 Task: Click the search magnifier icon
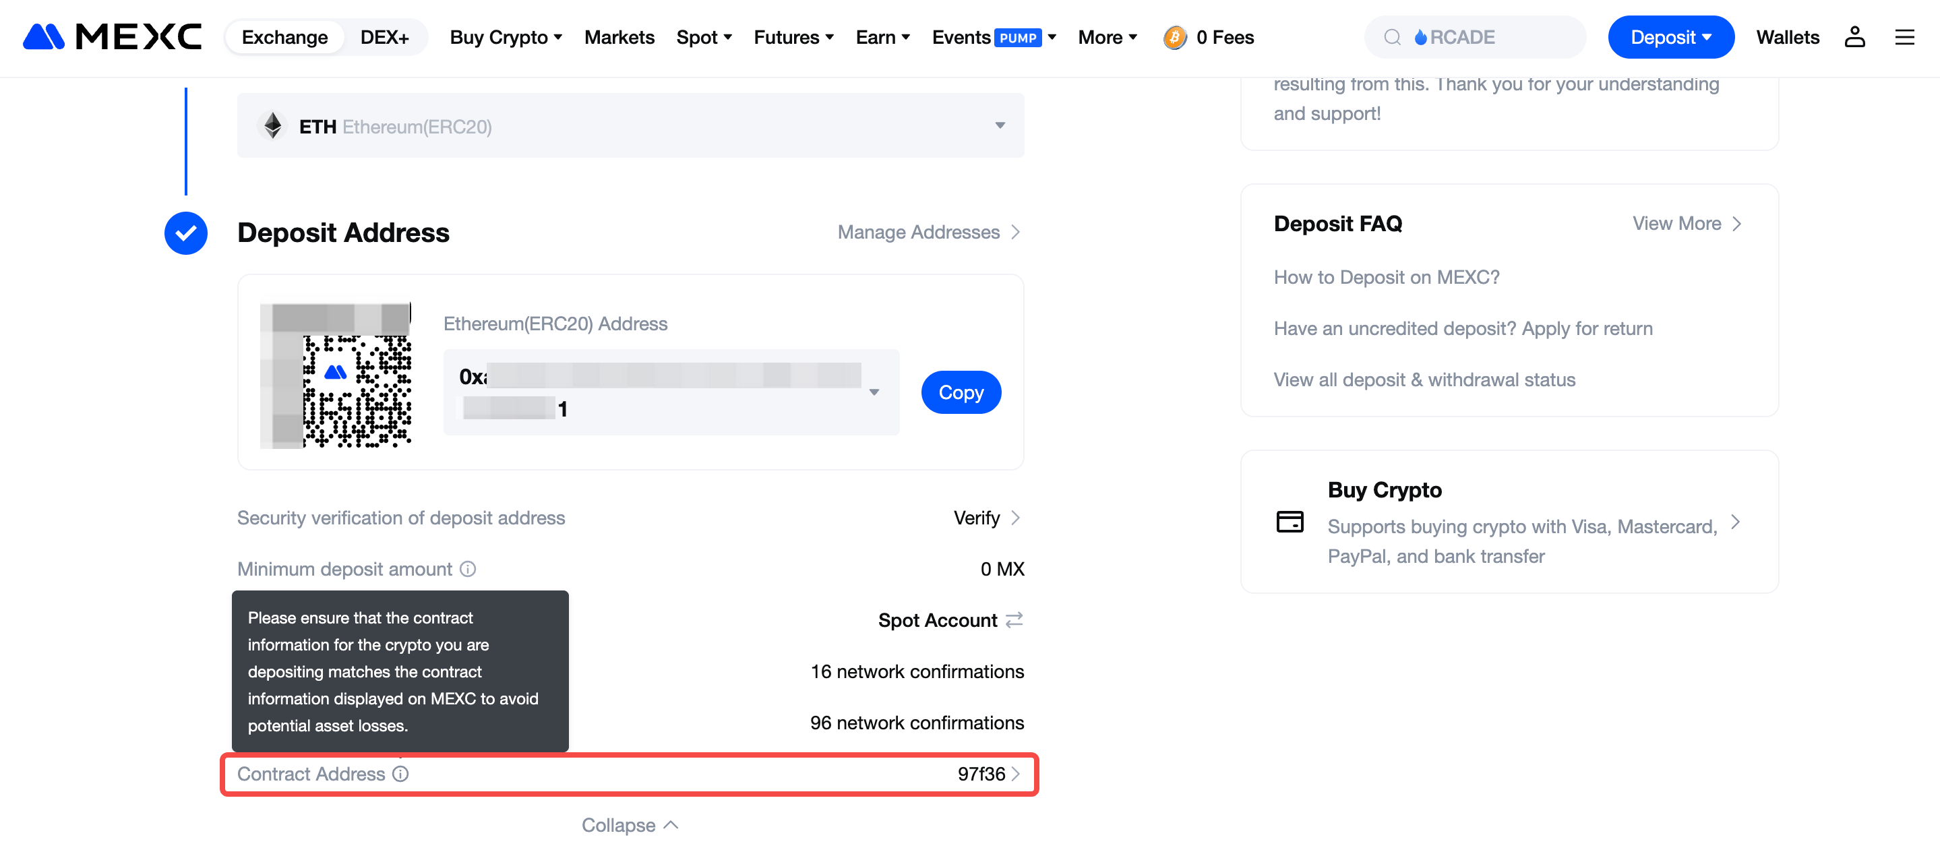(1393, 37)
